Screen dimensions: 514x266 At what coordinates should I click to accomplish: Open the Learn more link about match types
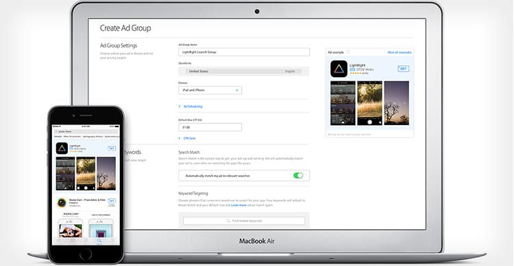click(238, 205)
